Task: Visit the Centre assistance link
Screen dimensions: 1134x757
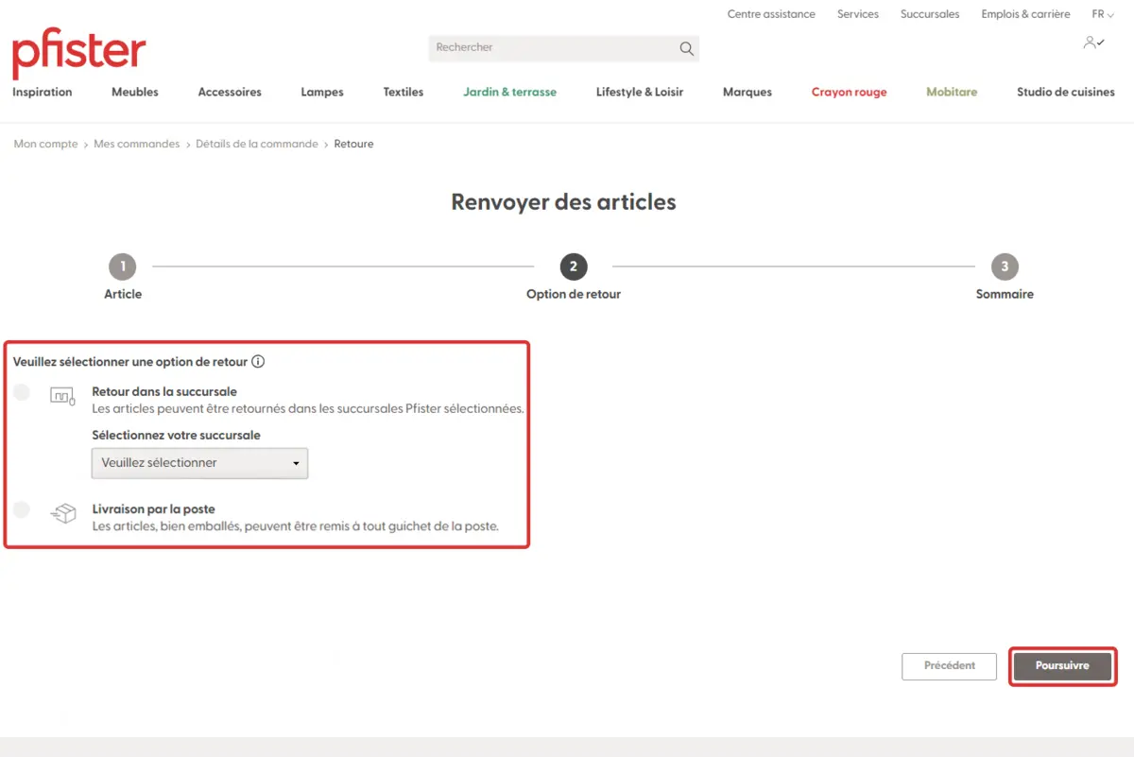Action: [x=771, y=14]
